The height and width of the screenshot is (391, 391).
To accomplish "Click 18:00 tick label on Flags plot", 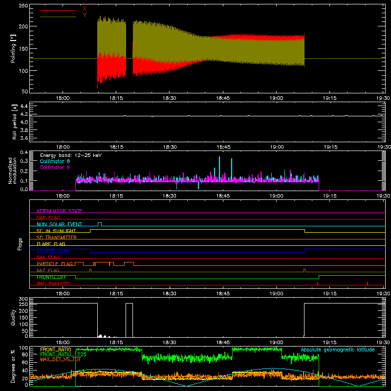I will pyautogui.click(x=63, y=294).
